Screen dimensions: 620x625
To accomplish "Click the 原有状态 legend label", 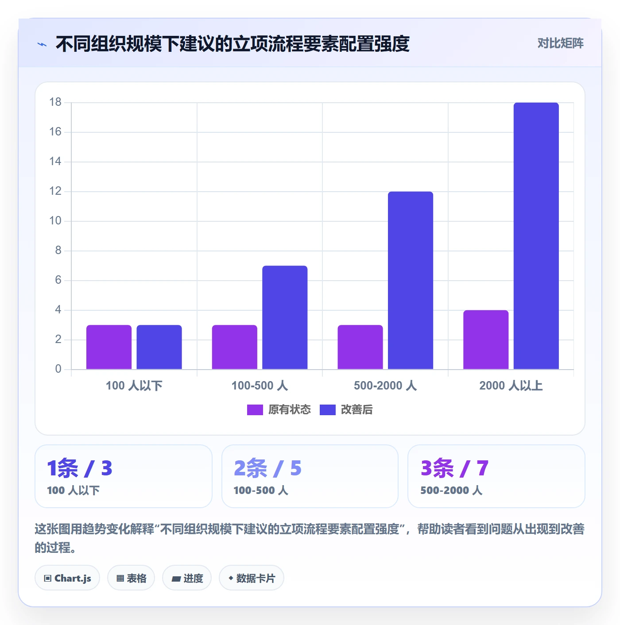I will point(290,410).
